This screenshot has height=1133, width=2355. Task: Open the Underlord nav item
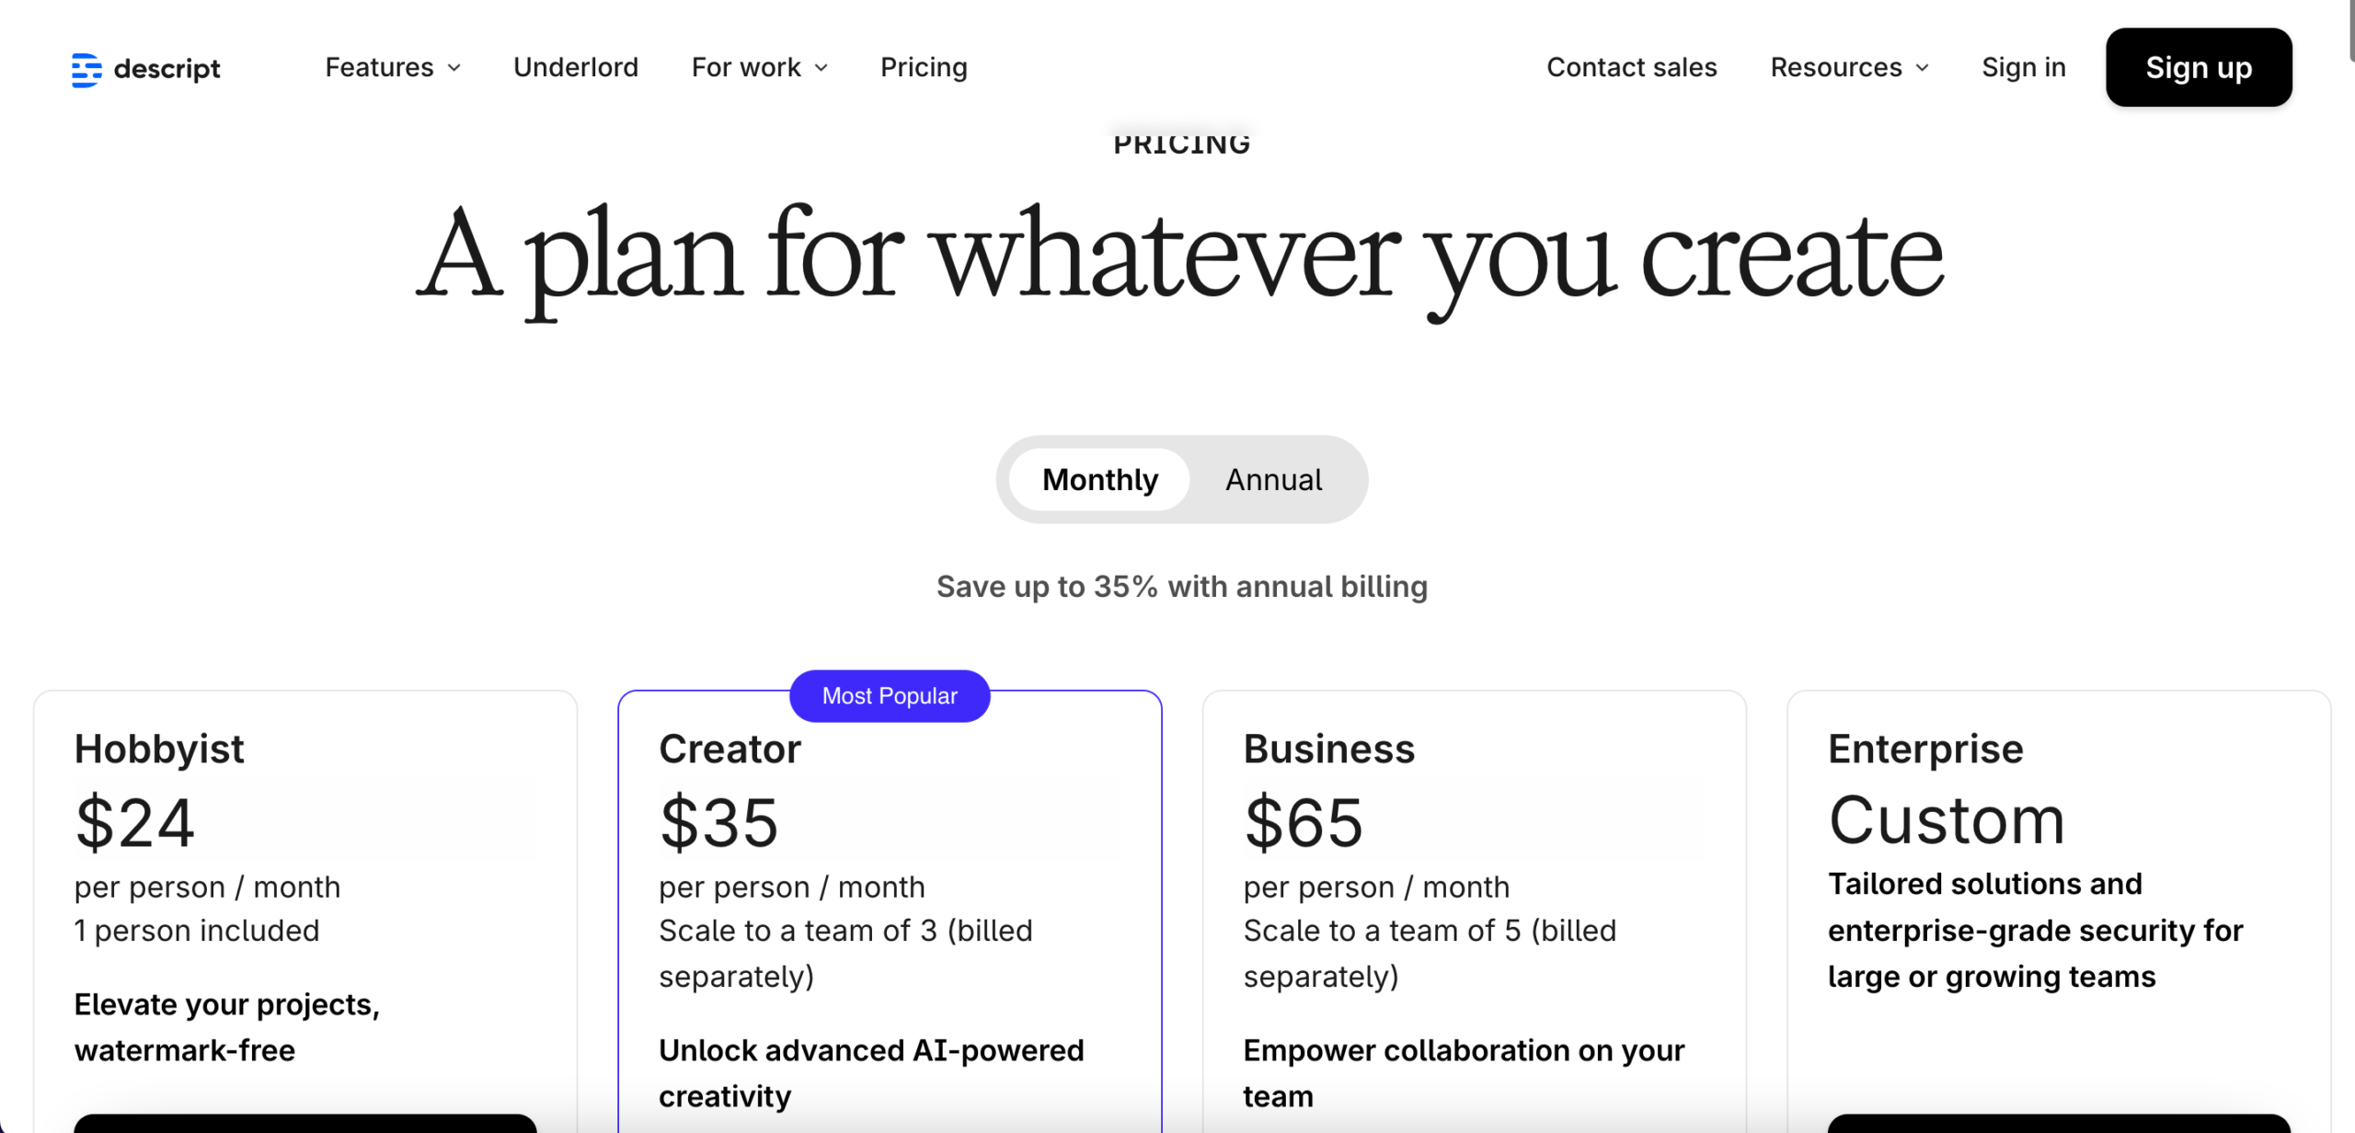point(575,67)
